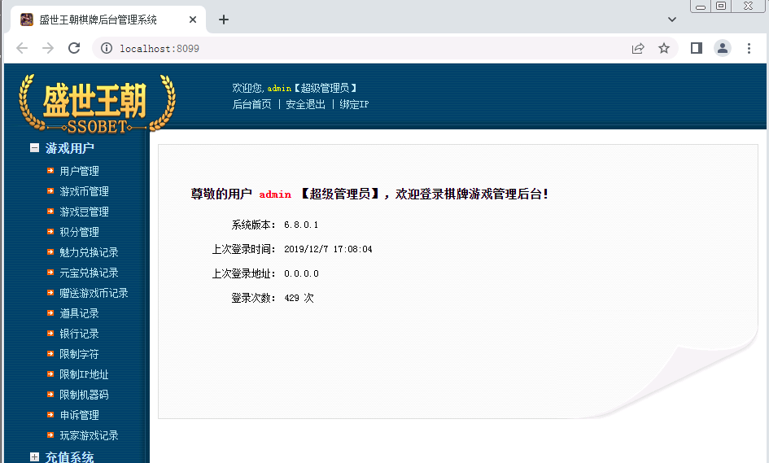
Task: Click the address bar showing localhost:8099
Action: (x=366, y=48)
